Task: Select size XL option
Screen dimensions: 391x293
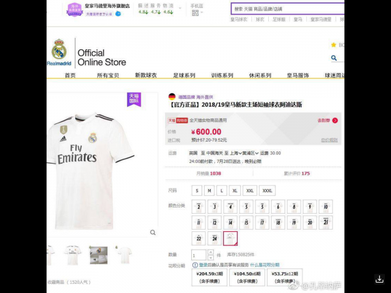Action: click(235, 190)
